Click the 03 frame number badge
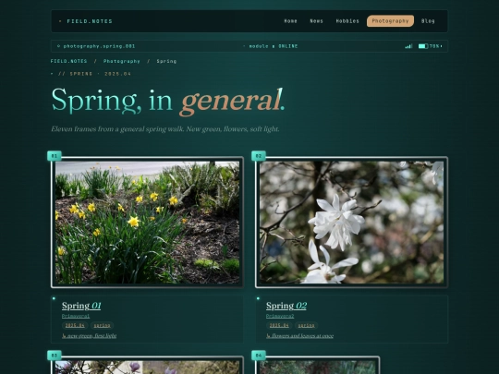This screenshot has height=374, width=499. (x=55, y=356)
